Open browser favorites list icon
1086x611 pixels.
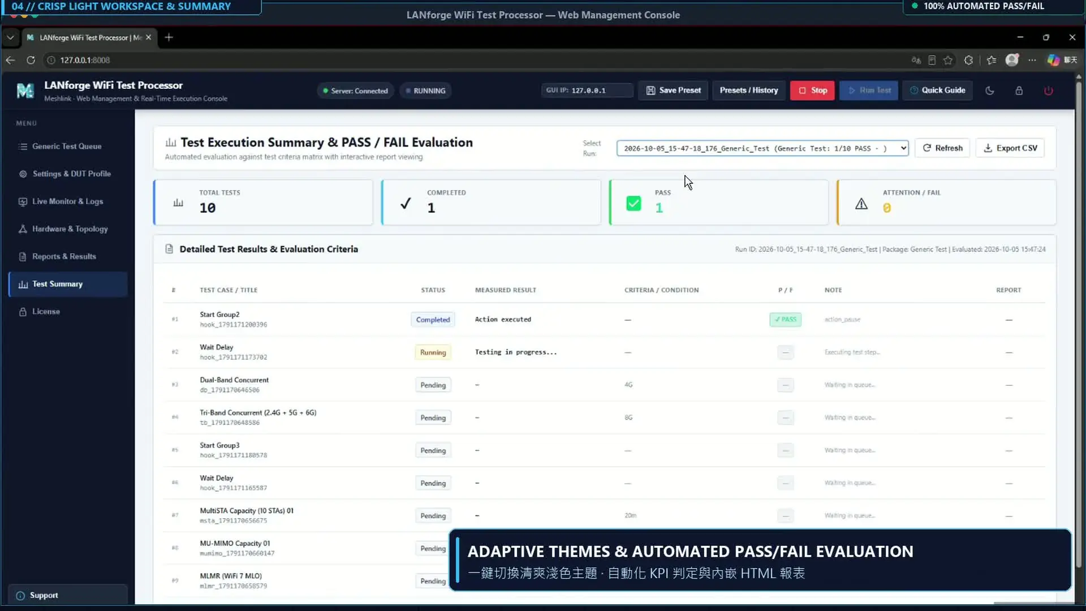pos(992,60)
